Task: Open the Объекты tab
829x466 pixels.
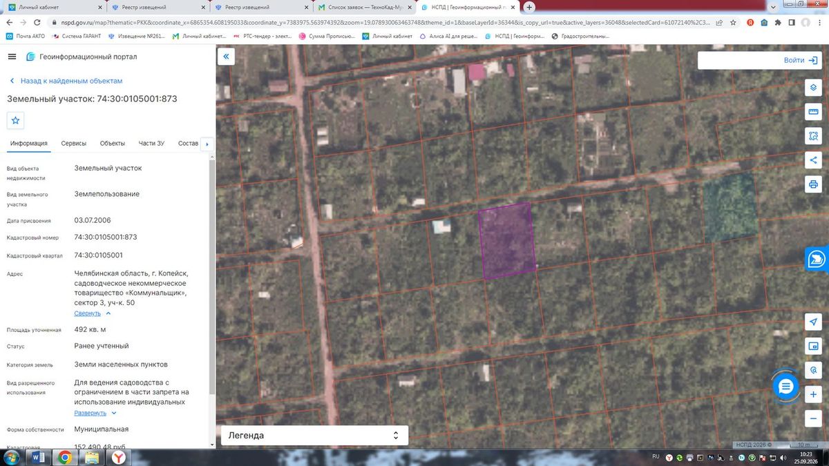Action: point(113,144)
